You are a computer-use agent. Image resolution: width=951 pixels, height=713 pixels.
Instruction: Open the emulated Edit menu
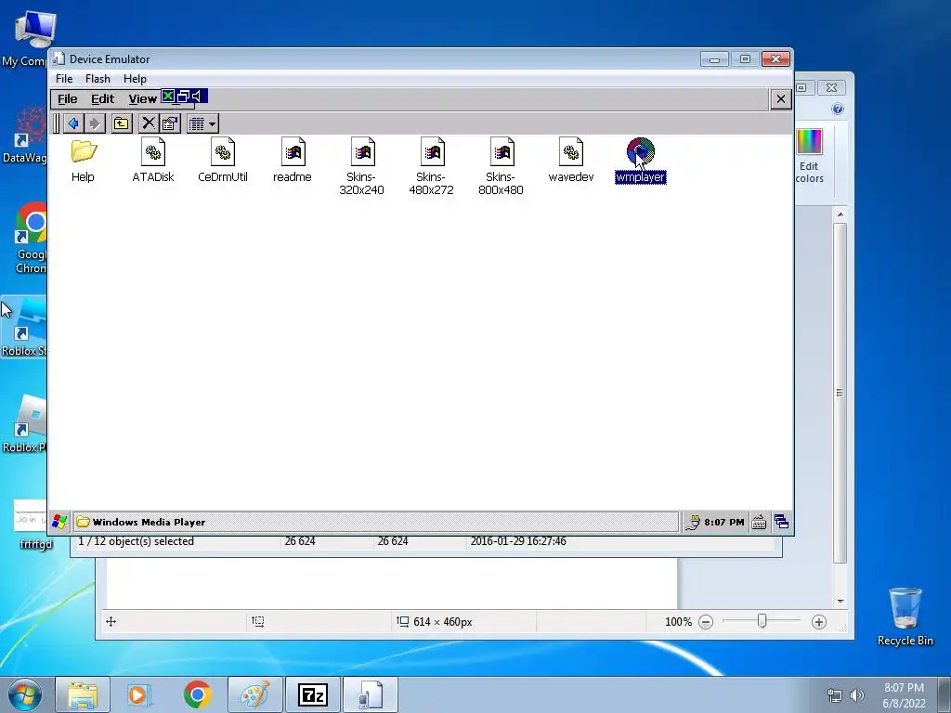click(x=102, y=98)
